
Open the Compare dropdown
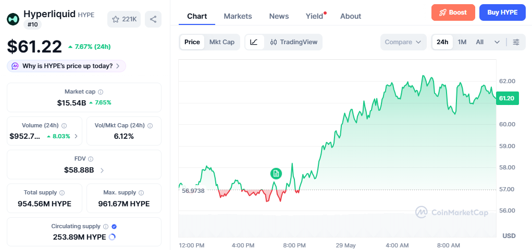(x=403, y=42)
